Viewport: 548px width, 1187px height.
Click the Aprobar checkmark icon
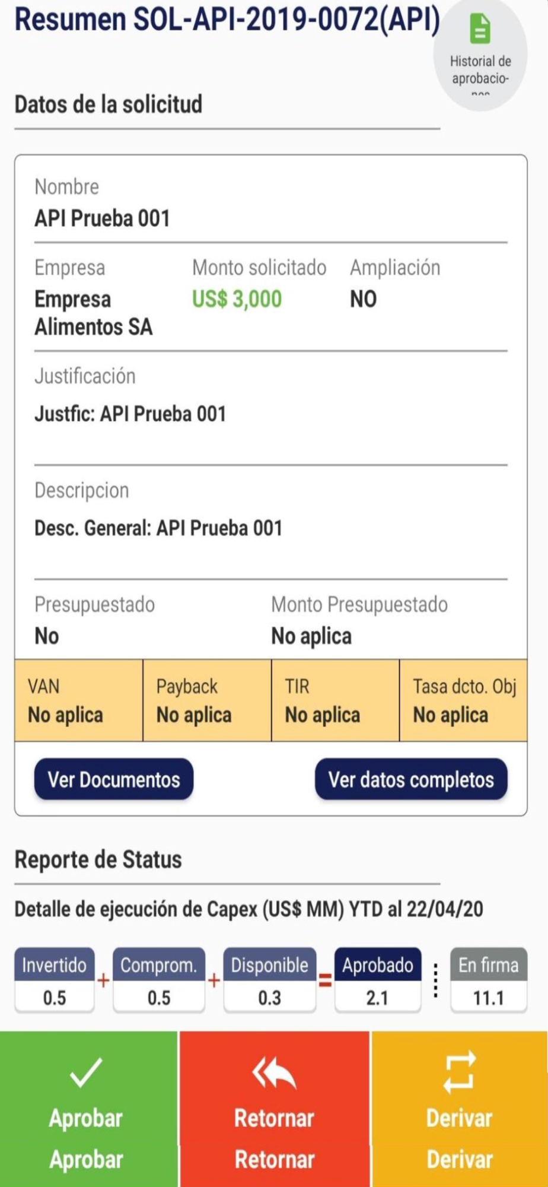tap(86, 1072)
